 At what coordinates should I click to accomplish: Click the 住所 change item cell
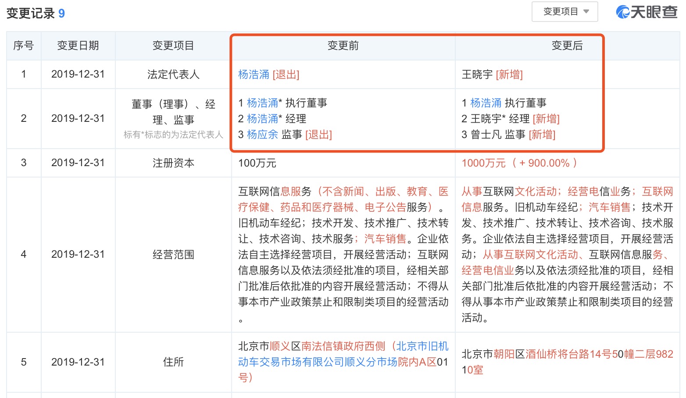pyautogui.click(x=173, y=362)
